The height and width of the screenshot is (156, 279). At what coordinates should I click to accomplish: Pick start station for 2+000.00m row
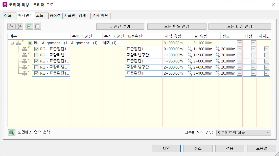[190, 67]
